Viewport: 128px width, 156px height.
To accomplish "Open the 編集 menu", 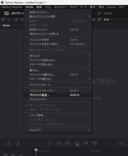I will [x=39, y=7].
